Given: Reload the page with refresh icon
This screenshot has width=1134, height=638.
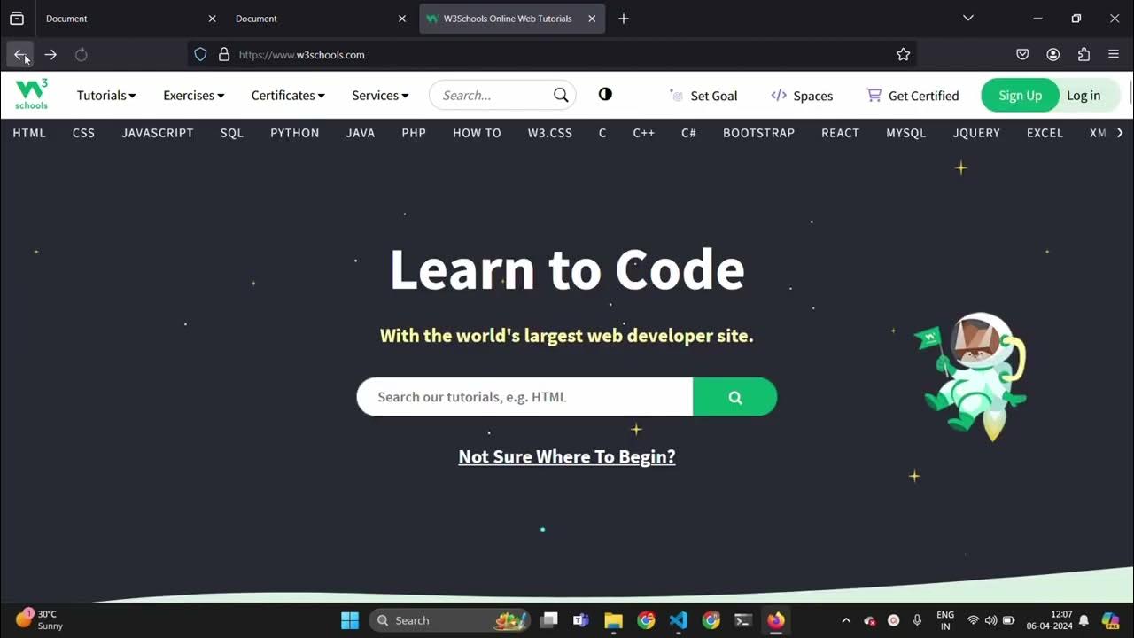Looking at the screenshot, I should [x=81, y=55].
